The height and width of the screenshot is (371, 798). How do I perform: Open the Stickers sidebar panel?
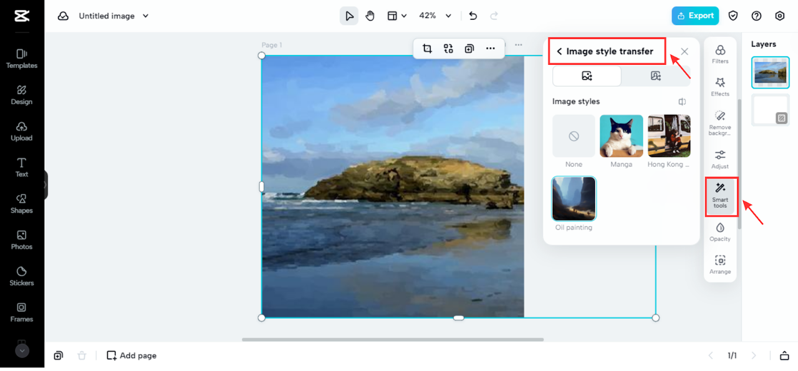pos(22,276)
